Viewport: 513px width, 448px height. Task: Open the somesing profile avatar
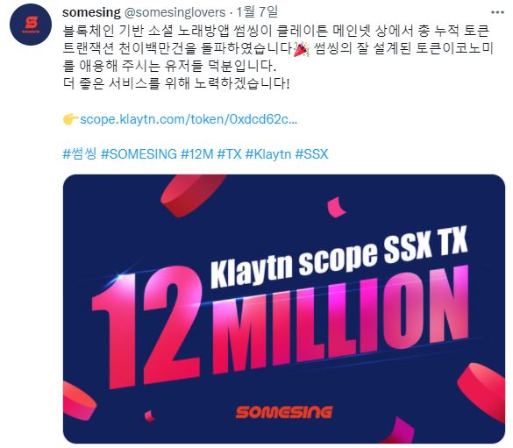[x=31, y=25]
